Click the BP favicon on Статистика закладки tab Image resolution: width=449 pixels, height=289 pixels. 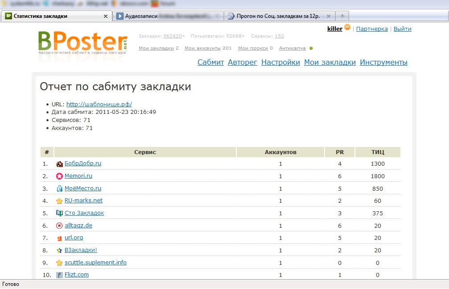tap(8, 16)
